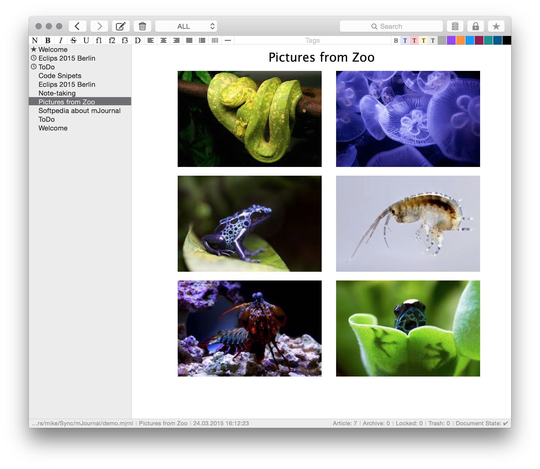Click the table insert icon

pos(215,40)
